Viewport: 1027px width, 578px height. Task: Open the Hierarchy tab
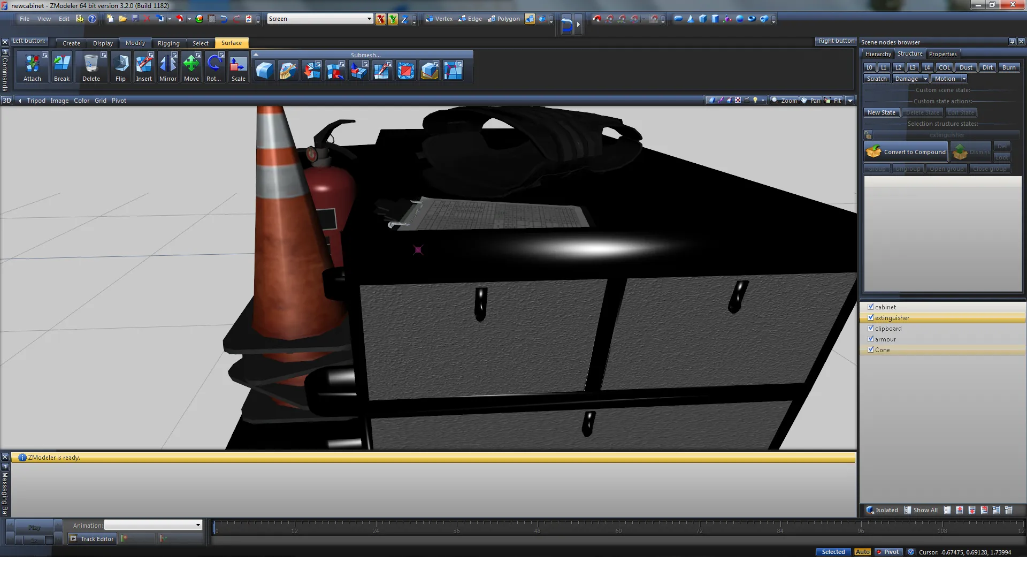coord(878,54)
